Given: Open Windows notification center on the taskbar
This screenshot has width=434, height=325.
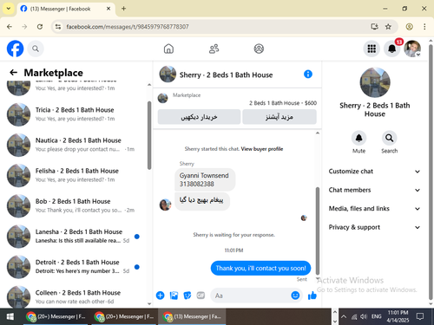Looking at the screenshot, I should (x=420, y=316).
